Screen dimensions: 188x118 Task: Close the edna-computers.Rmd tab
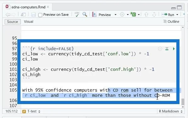click(x=48, y=7)
